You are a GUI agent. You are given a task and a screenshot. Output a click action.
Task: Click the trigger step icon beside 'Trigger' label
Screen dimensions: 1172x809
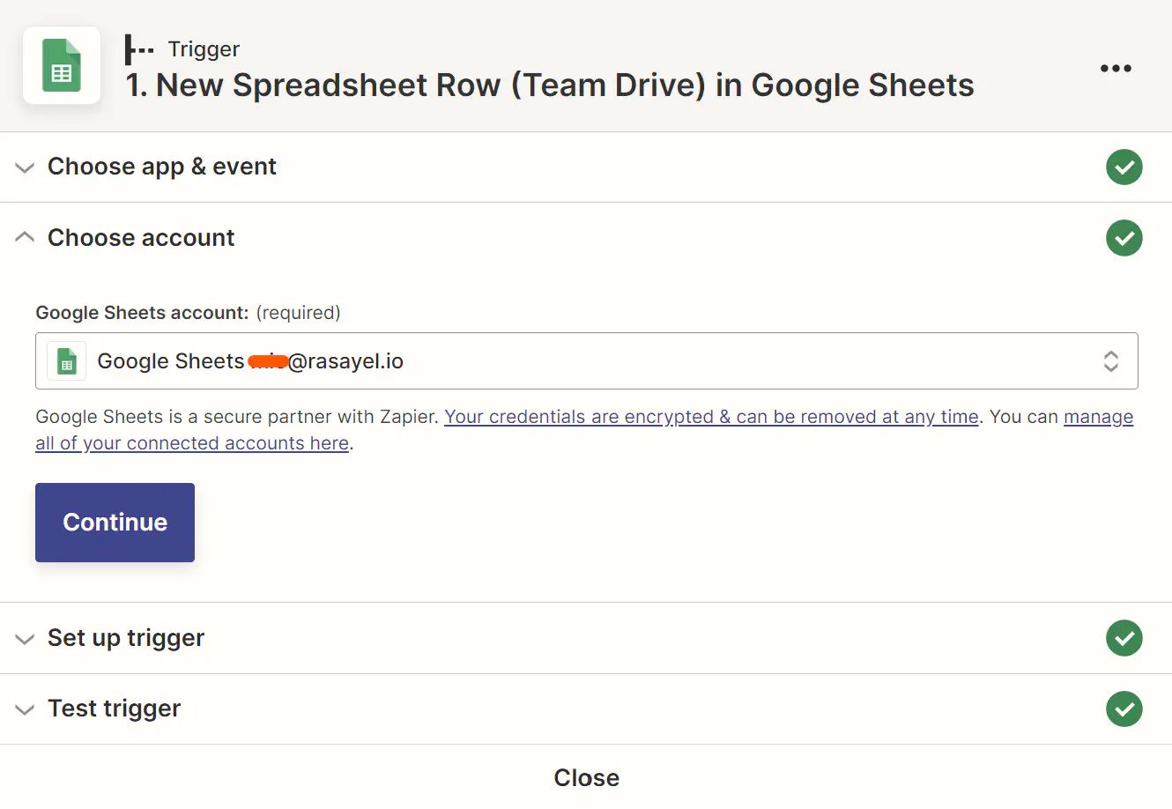pyautogui.click(x=138, y=49)
